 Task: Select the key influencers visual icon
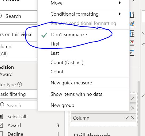pos(132,53)
